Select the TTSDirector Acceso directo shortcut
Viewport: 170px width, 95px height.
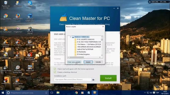30,56
